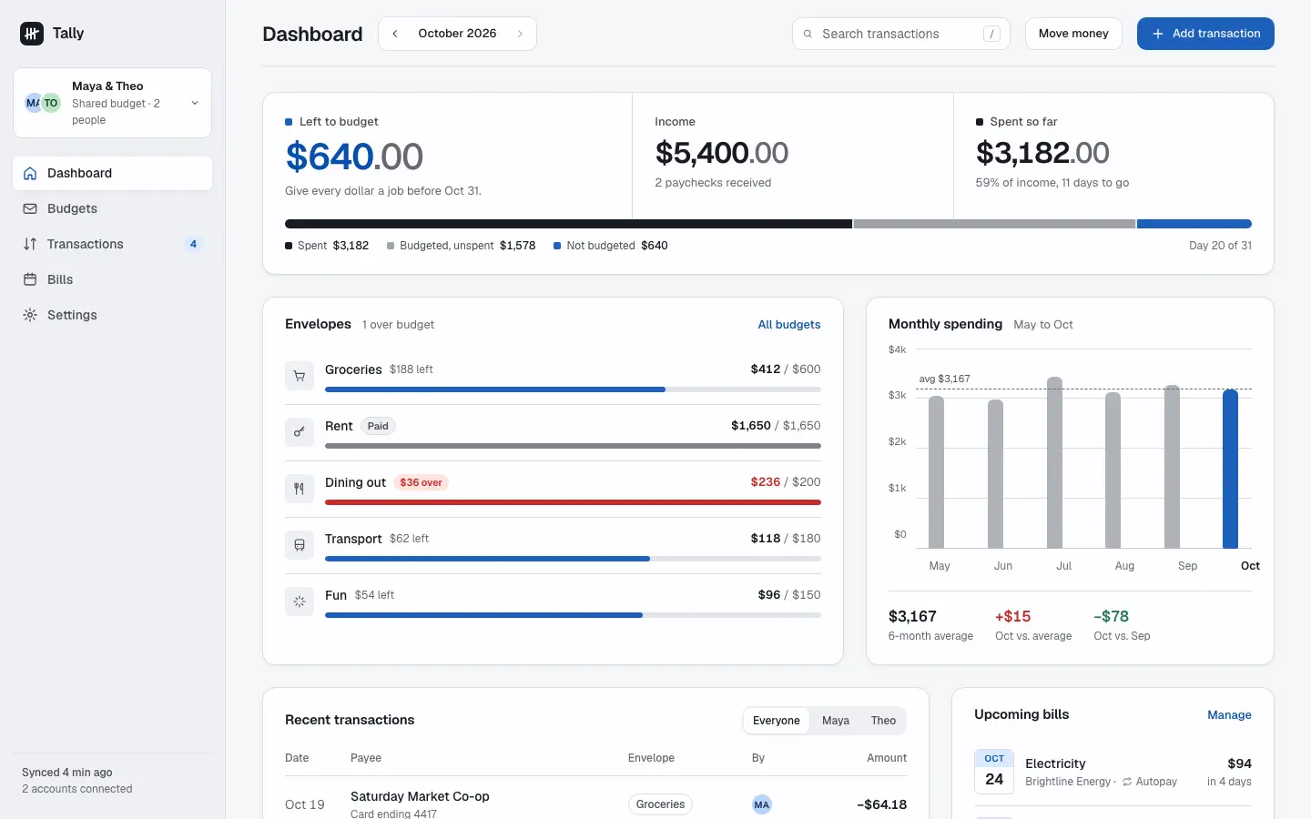Screen dimensions: 1311x819
Task: Click the Add transaction button
Action: click(1205, 34)
